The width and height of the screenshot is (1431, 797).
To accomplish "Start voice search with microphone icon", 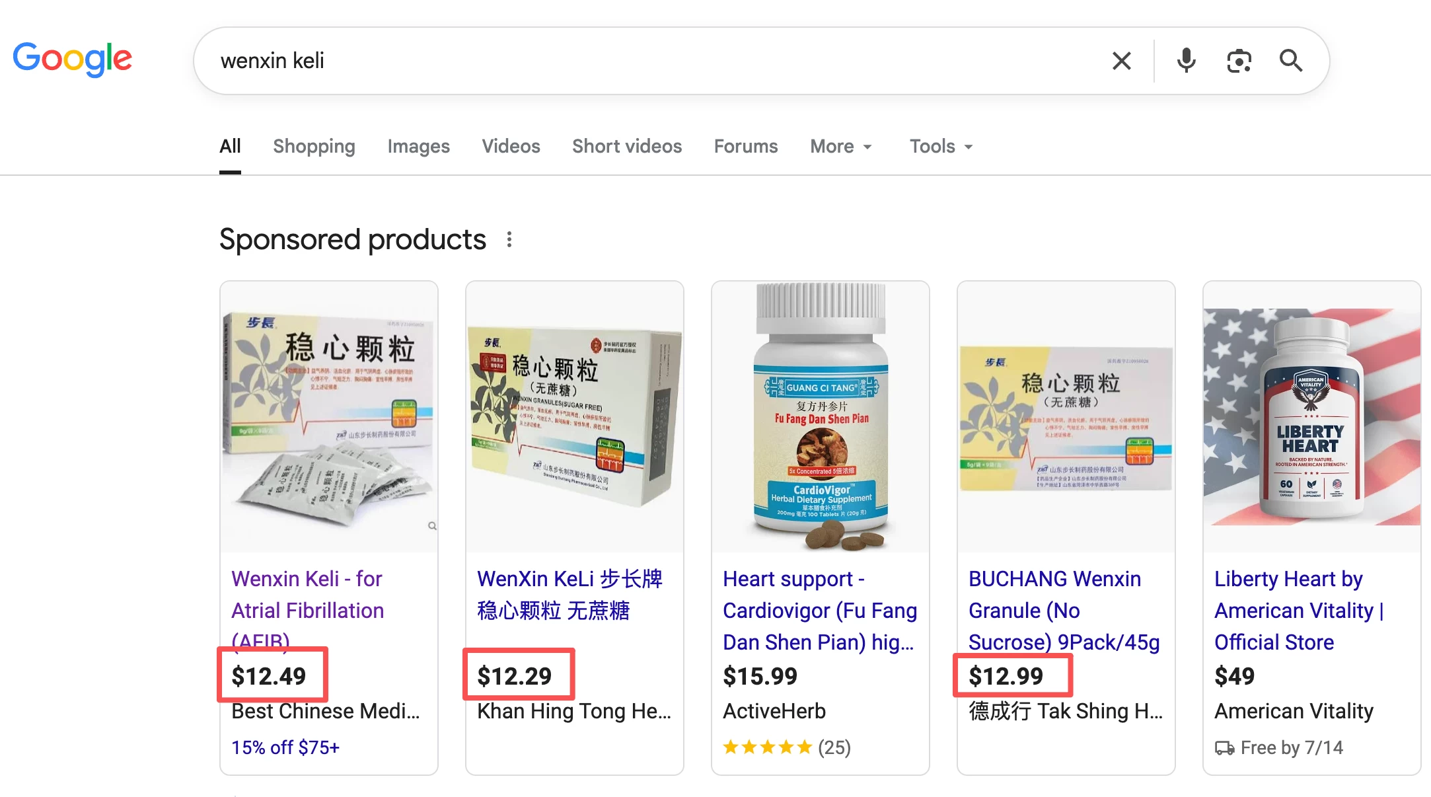I will 1186,61.
